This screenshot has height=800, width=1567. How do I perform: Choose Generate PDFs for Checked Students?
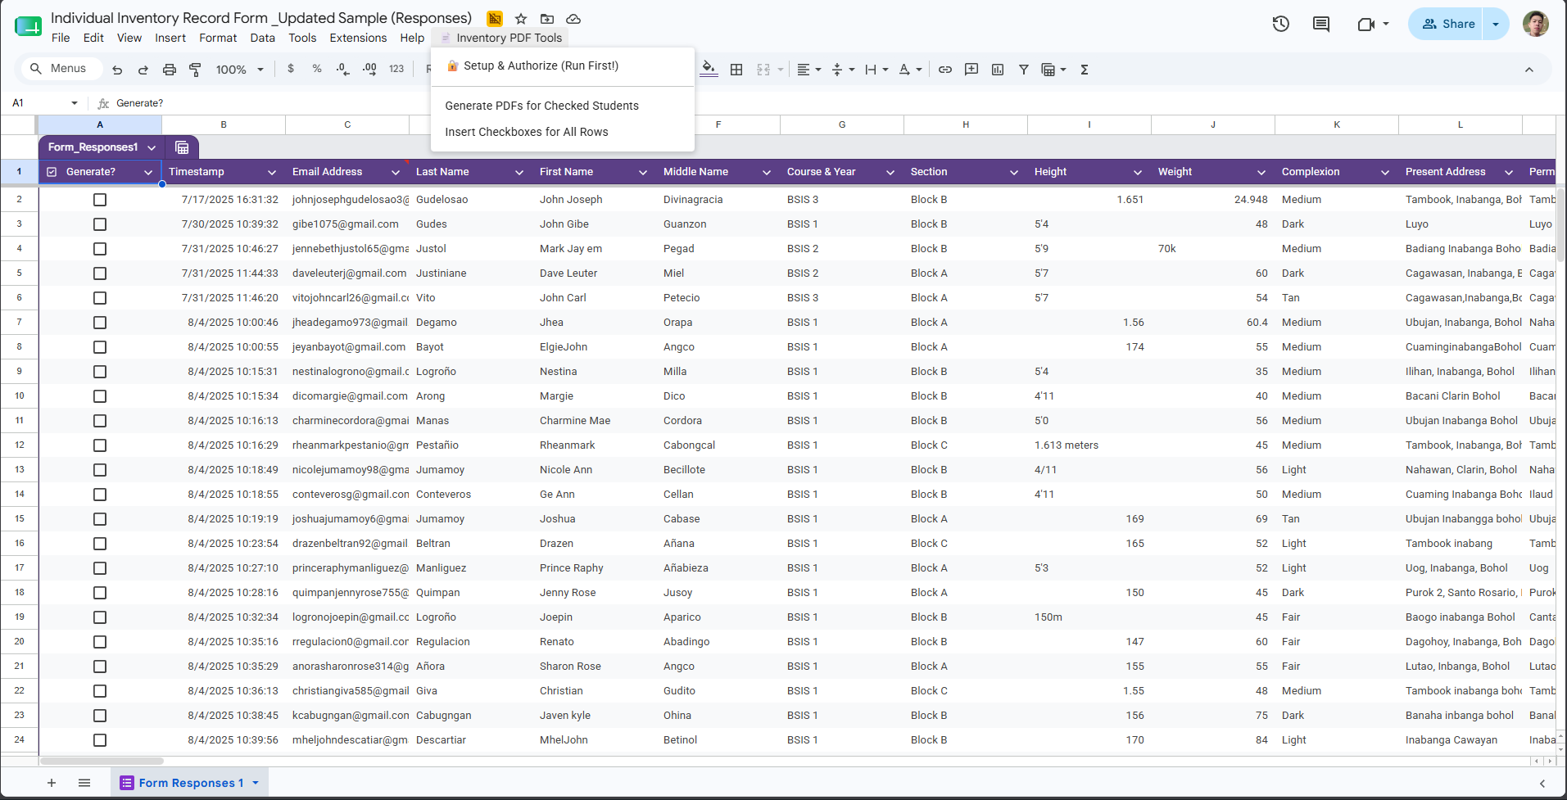(563, 106)
